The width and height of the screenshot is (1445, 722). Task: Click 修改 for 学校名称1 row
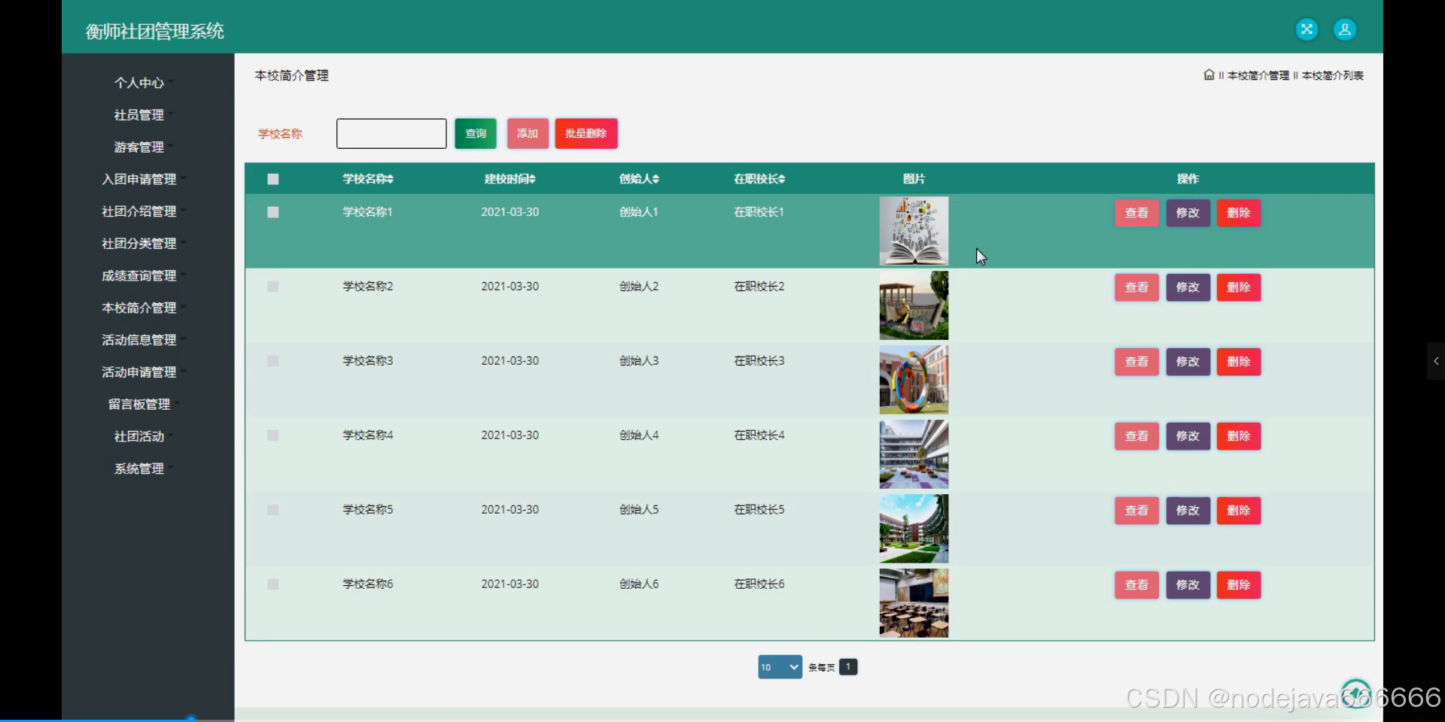click(1188, 213)
